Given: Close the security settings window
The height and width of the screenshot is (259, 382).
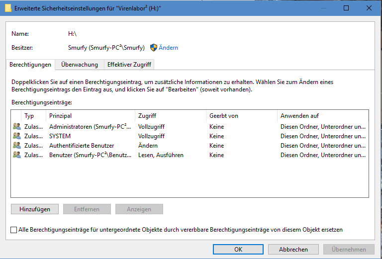Looking at the screenshot, I should [x=369, y=8].
